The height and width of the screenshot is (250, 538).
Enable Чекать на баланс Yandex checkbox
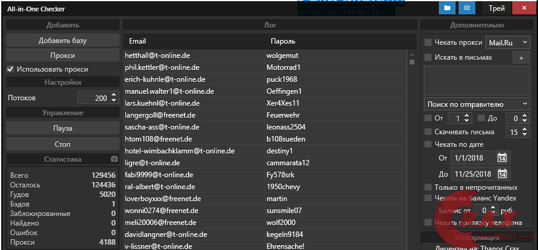pyautogui.click(x=428, y=198)
